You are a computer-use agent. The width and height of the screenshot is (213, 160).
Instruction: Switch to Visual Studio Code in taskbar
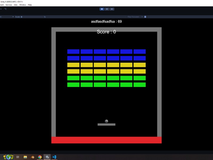(x=54, y=157)
